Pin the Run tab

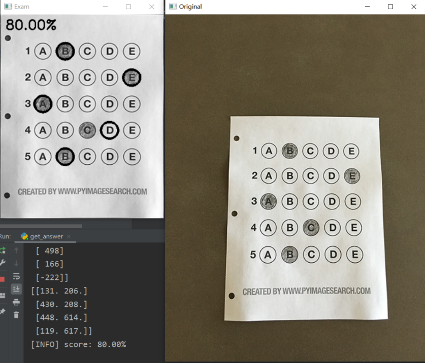3,312
